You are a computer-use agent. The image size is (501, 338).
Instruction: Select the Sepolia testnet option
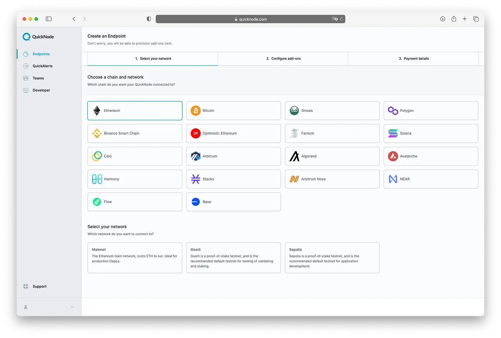tap(332, 258)
